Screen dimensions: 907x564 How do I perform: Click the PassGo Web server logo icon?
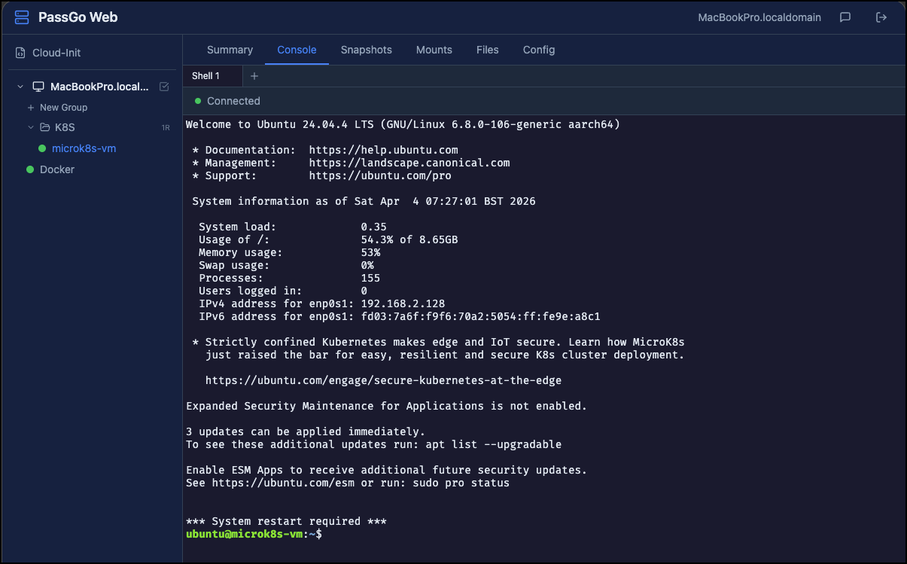coord(22,17)
